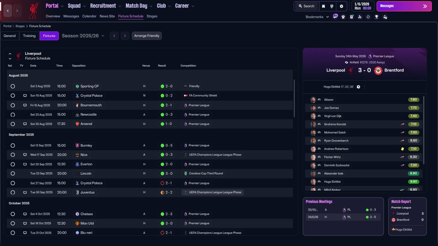Select the Newcastle fixture radio button
Screen dimensions: 438x246
tap(13, 115)
